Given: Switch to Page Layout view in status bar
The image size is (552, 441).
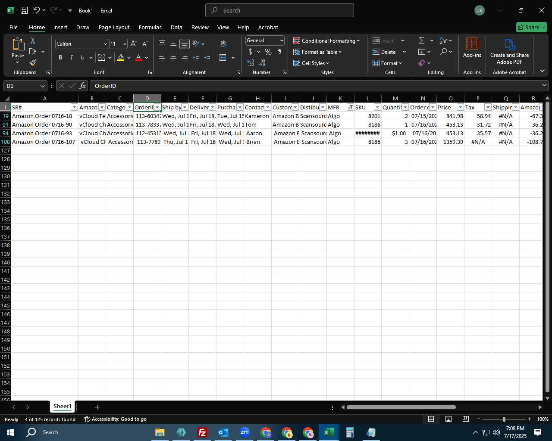Looking at the screenshot, I should coord(448,419).
